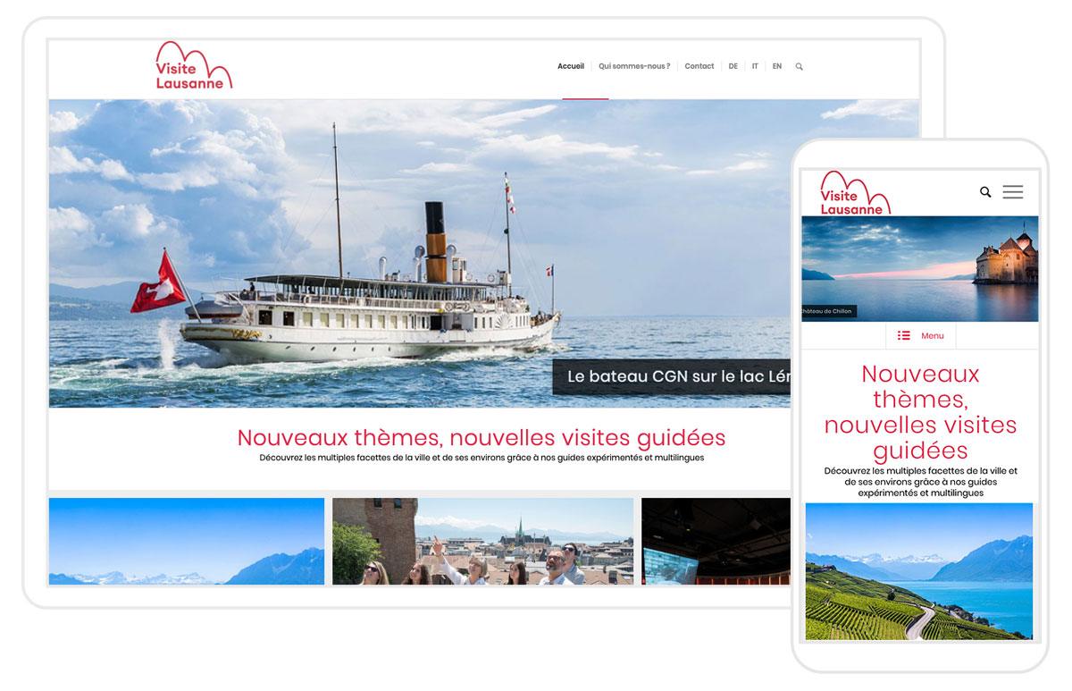The image size is (1072, 691).
Task: Go to the Contact page
Action: click(x=699, y=66)
